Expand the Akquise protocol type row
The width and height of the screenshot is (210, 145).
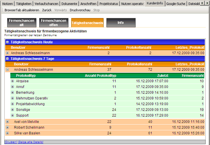(x=13, y=81)
